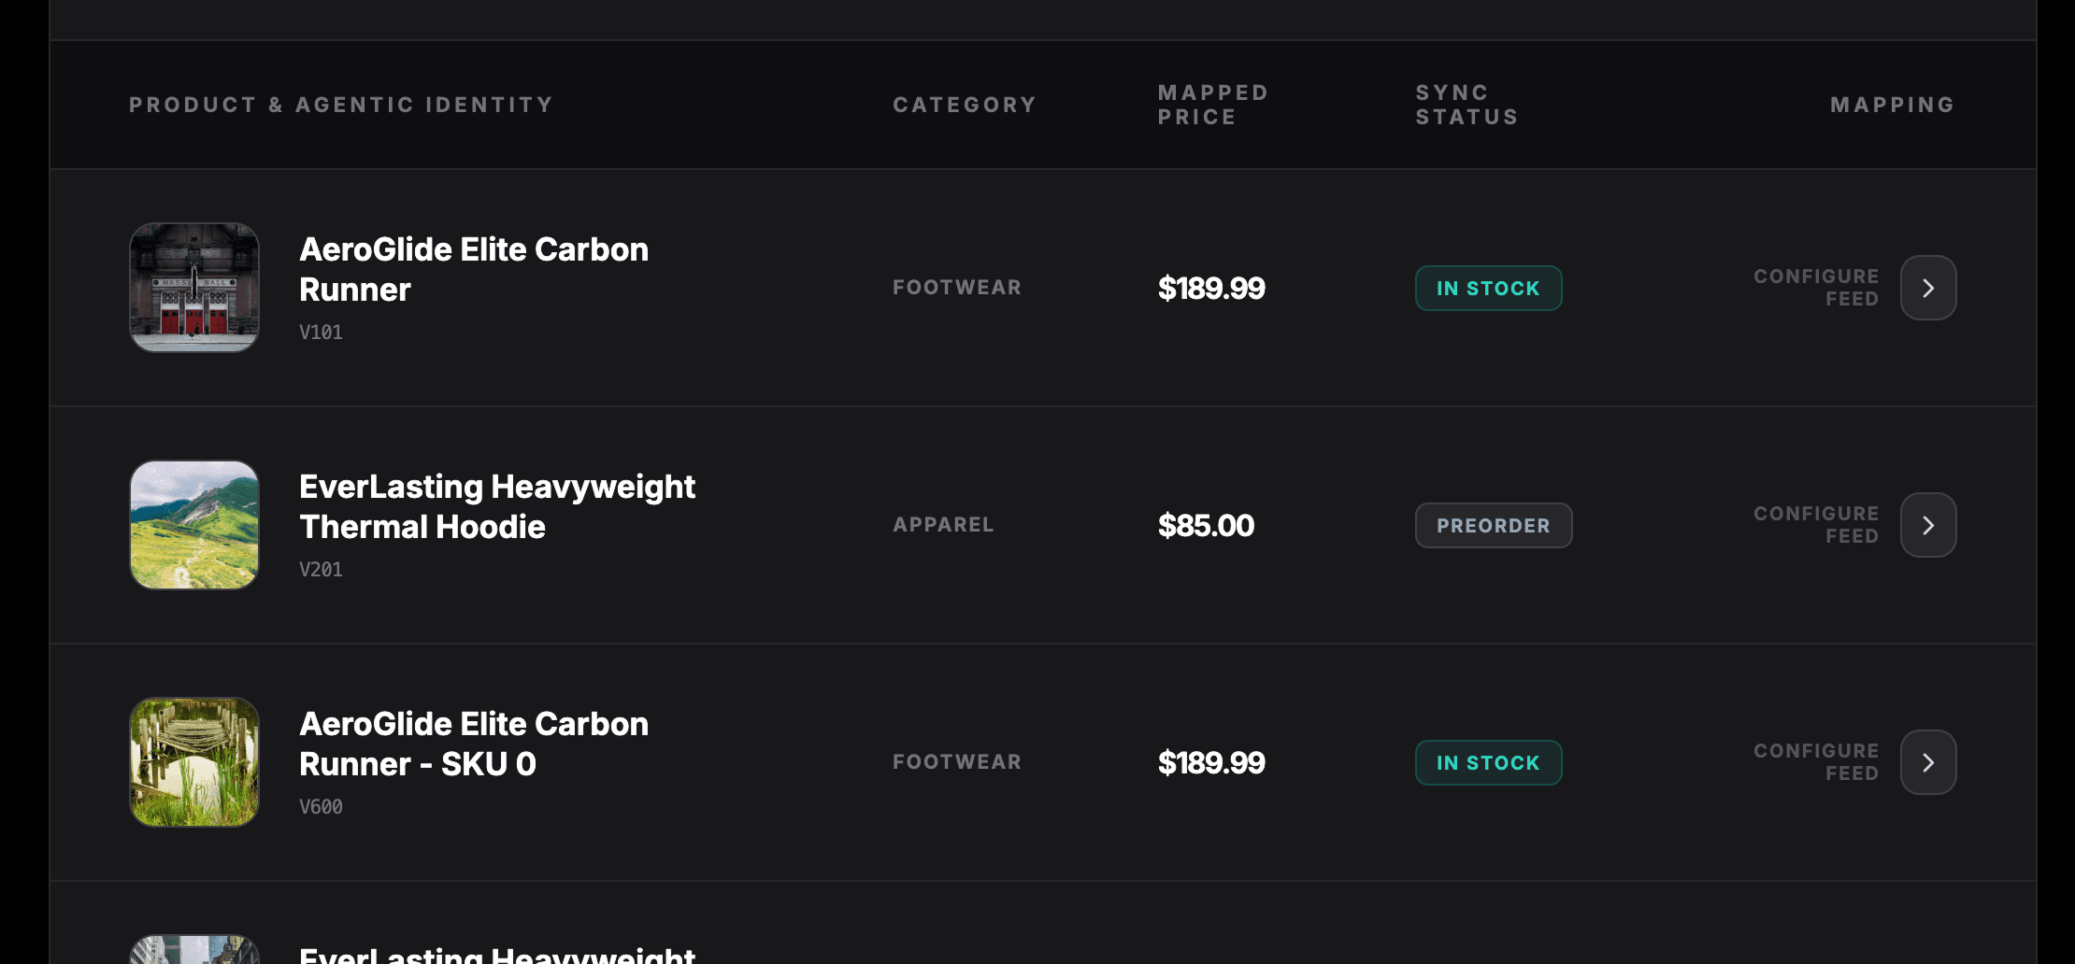This screenshot has height=964, width=2075.
Task: Click the Mapped Price column header
Action: point(1212,105)
